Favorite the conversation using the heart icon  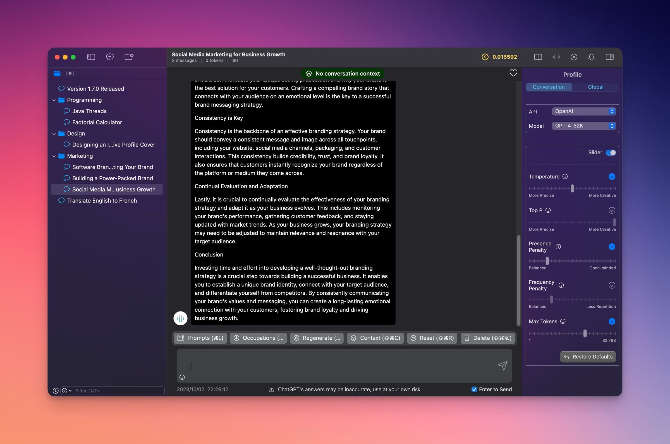point(513,73)
